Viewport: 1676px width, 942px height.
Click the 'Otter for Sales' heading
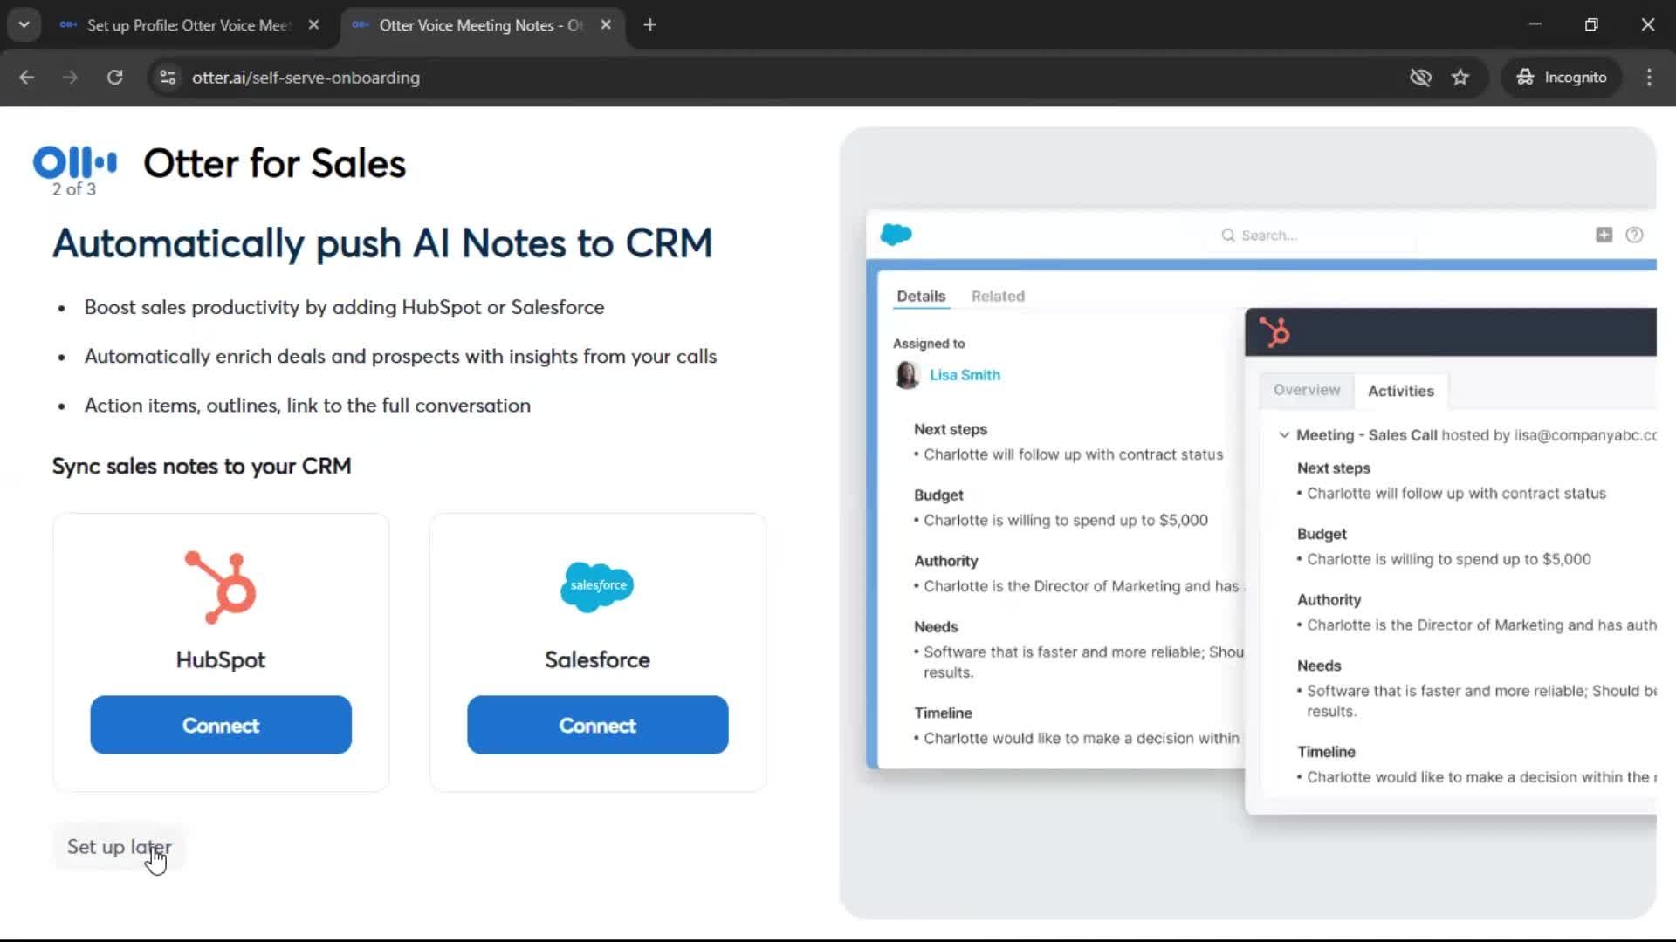pos(274,163)
